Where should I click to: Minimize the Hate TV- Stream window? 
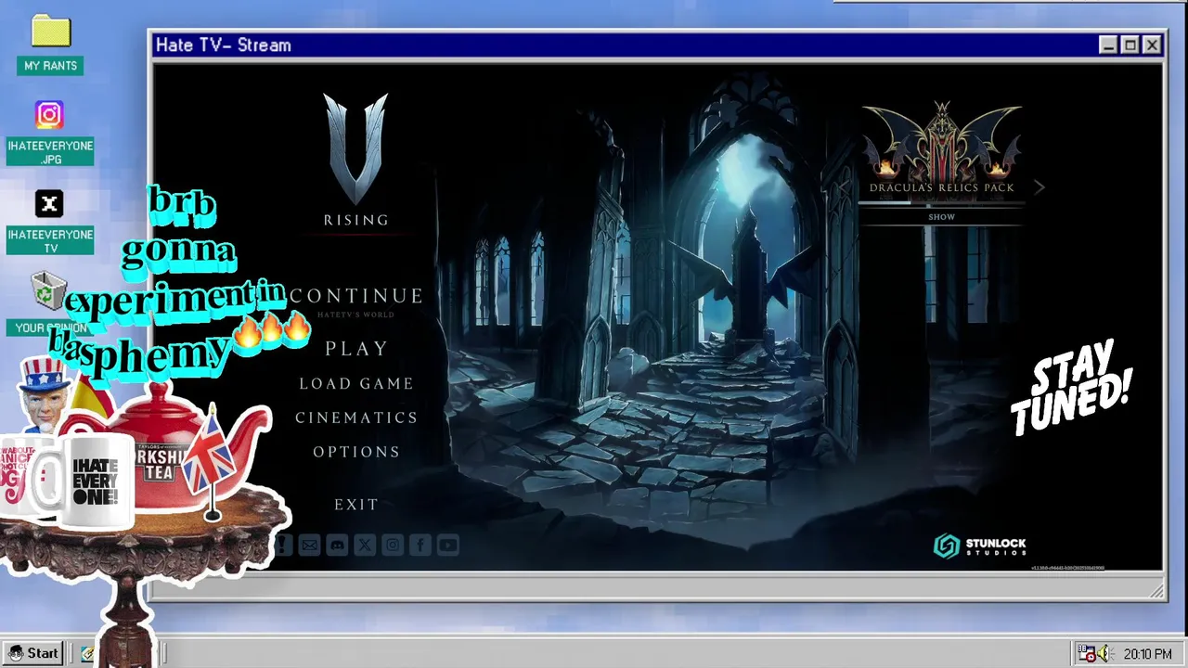(1109, 45)
